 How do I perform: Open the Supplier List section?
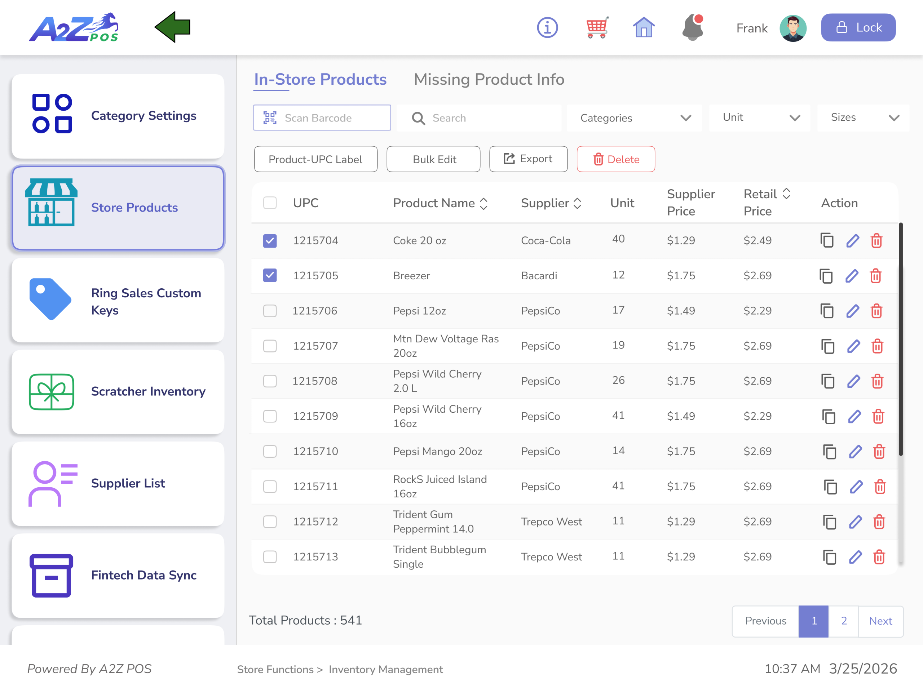click(x=118, y=484)
